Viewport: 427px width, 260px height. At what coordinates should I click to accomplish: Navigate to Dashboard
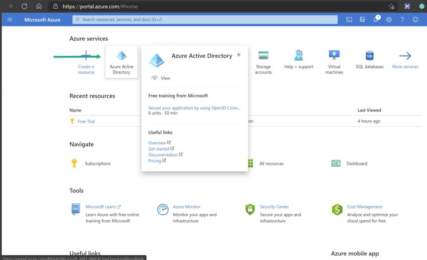(x=357, y=164)
